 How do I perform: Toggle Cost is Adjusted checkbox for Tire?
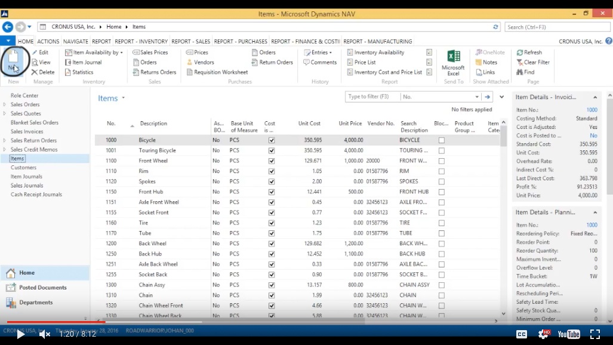coord(272,223)
